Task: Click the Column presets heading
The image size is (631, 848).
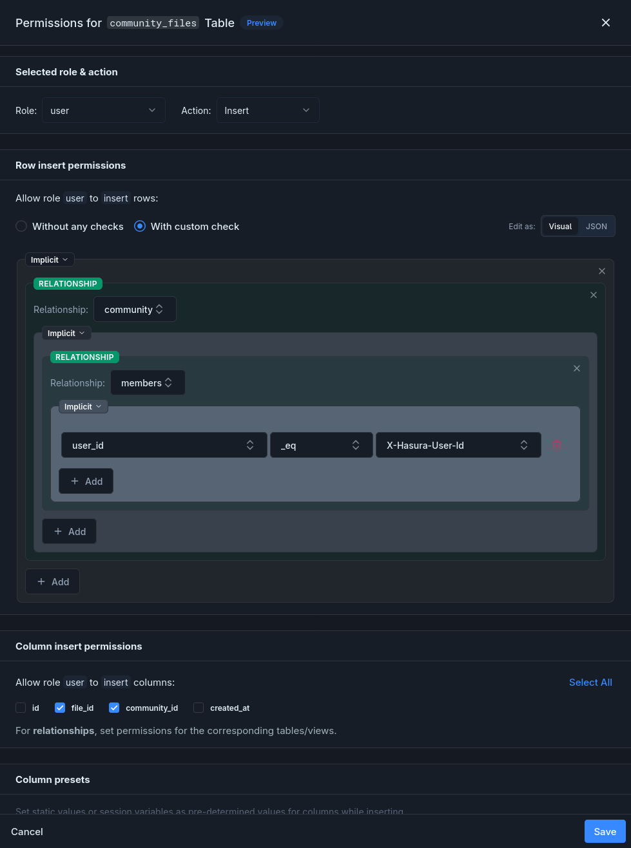Action: tap(53, 779)
